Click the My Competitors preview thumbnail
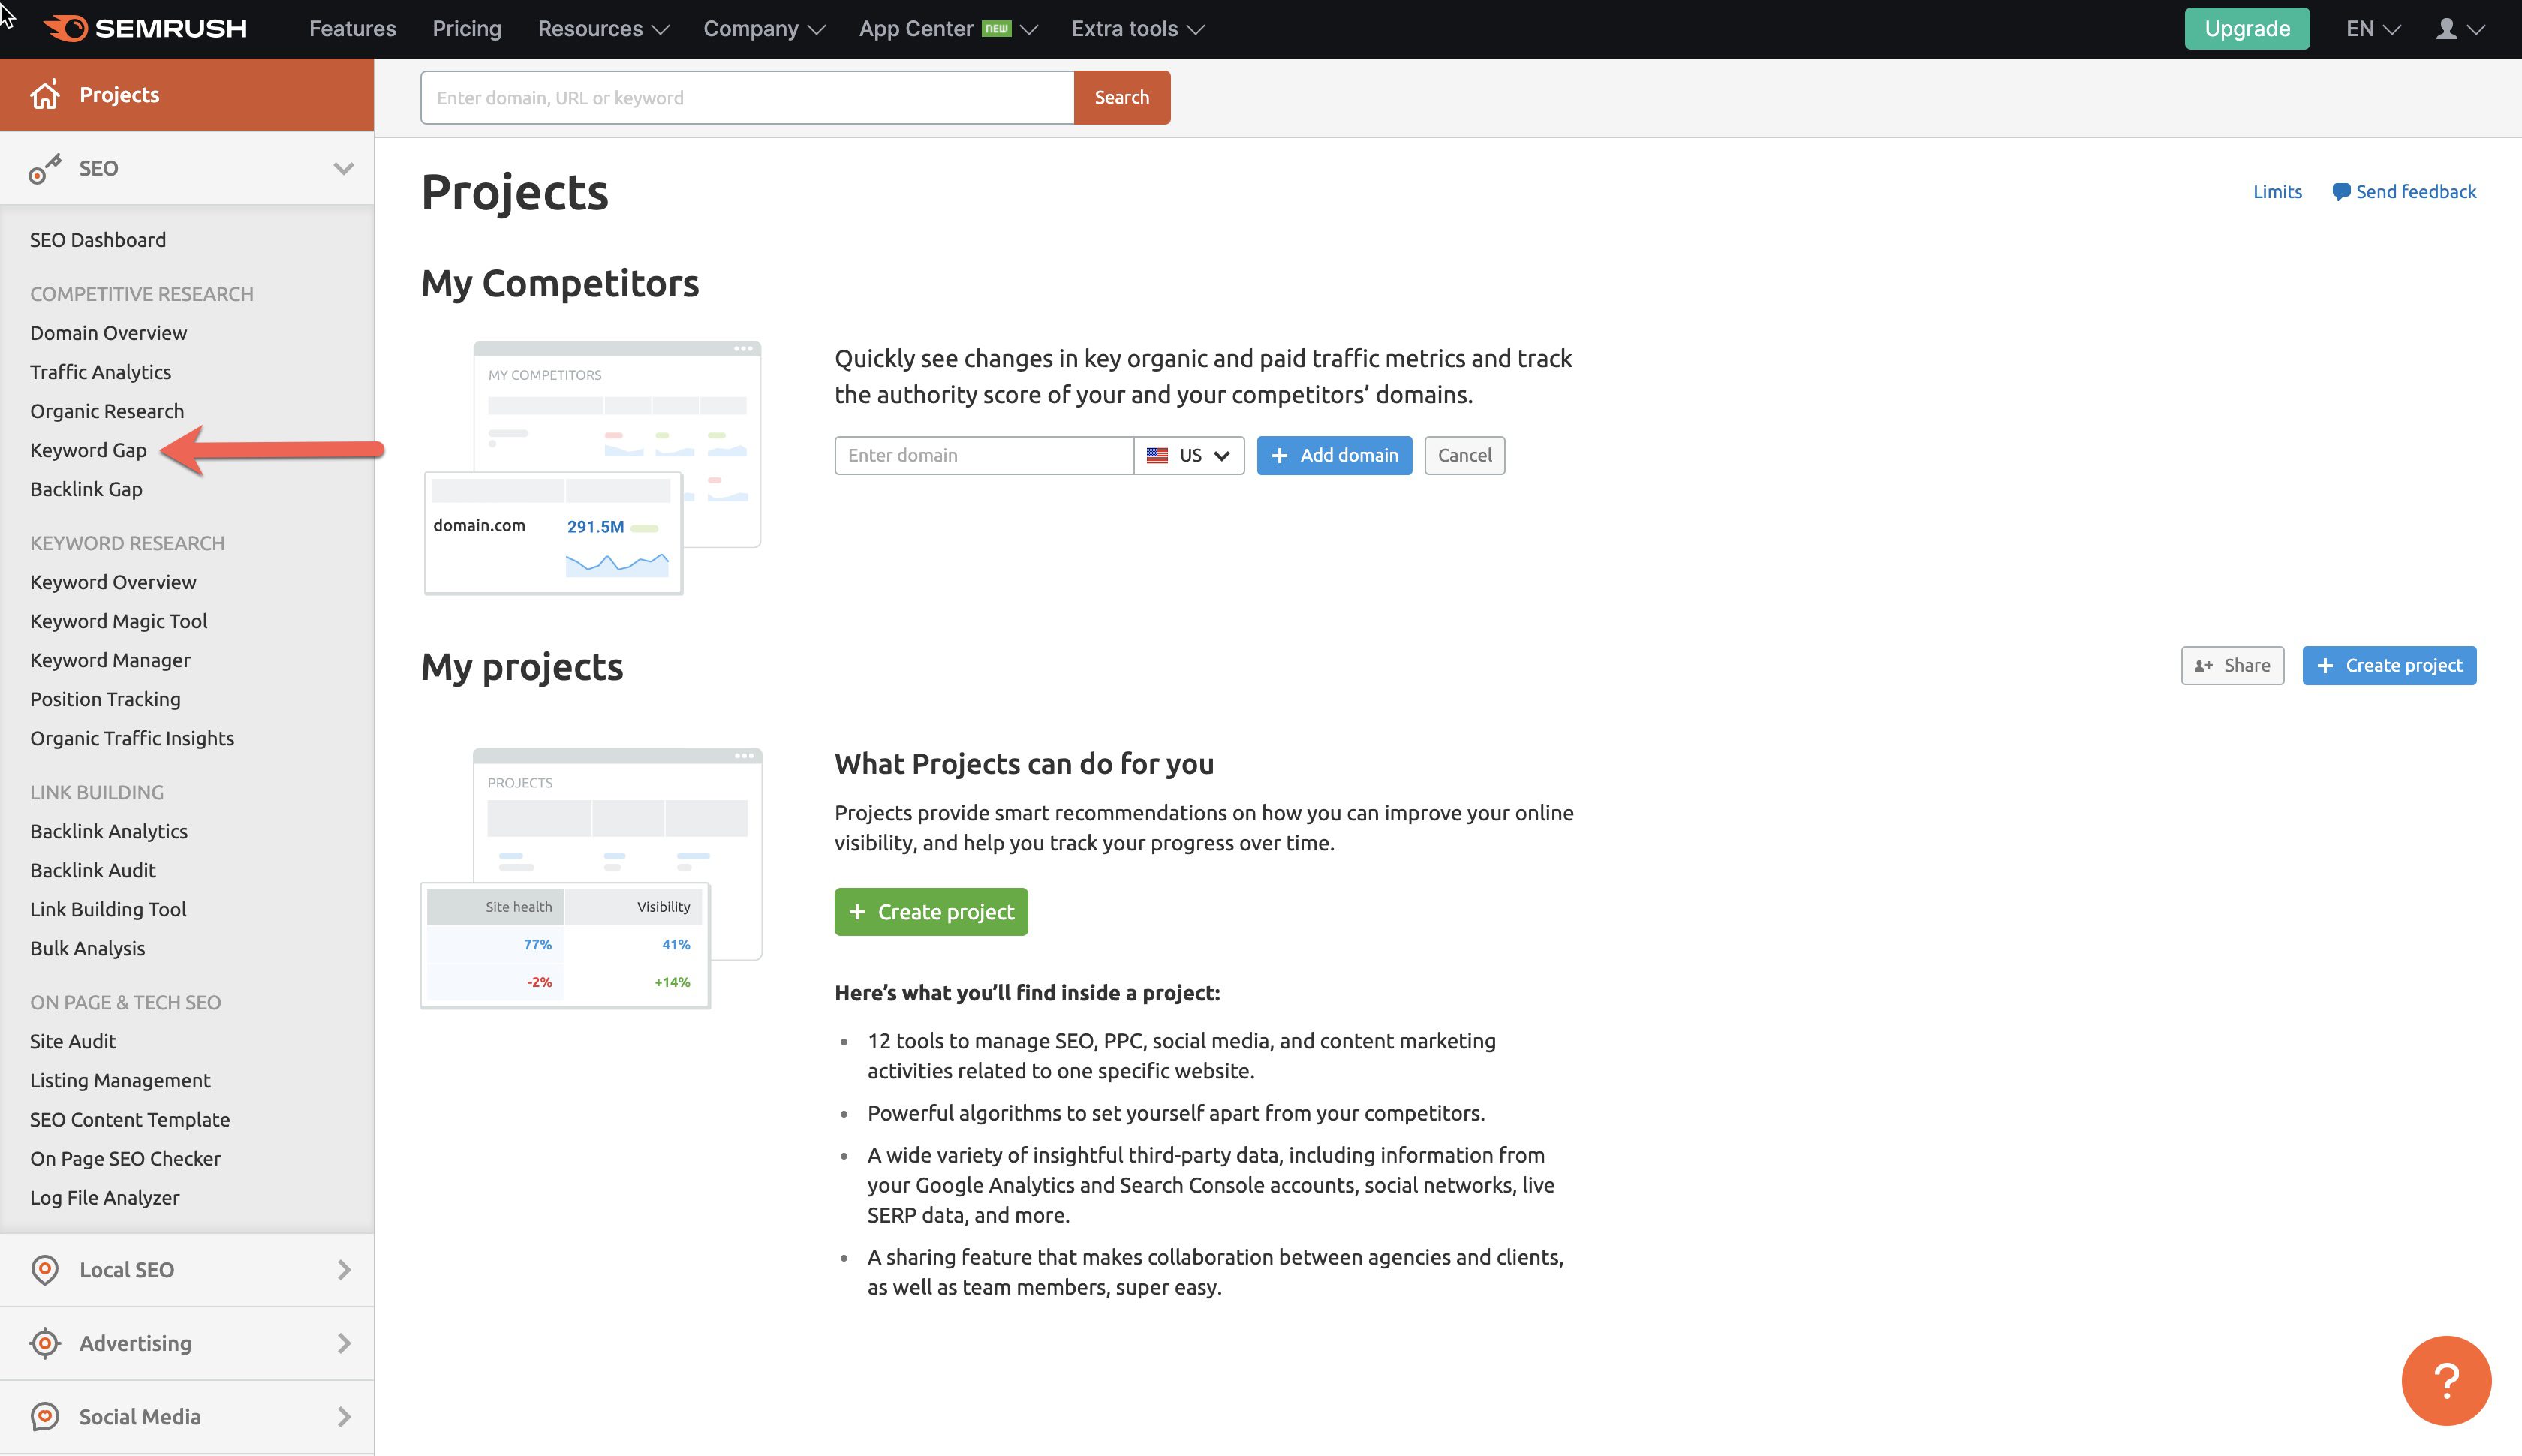This screenshot has height=1456, width=2522. click(592, 468)
